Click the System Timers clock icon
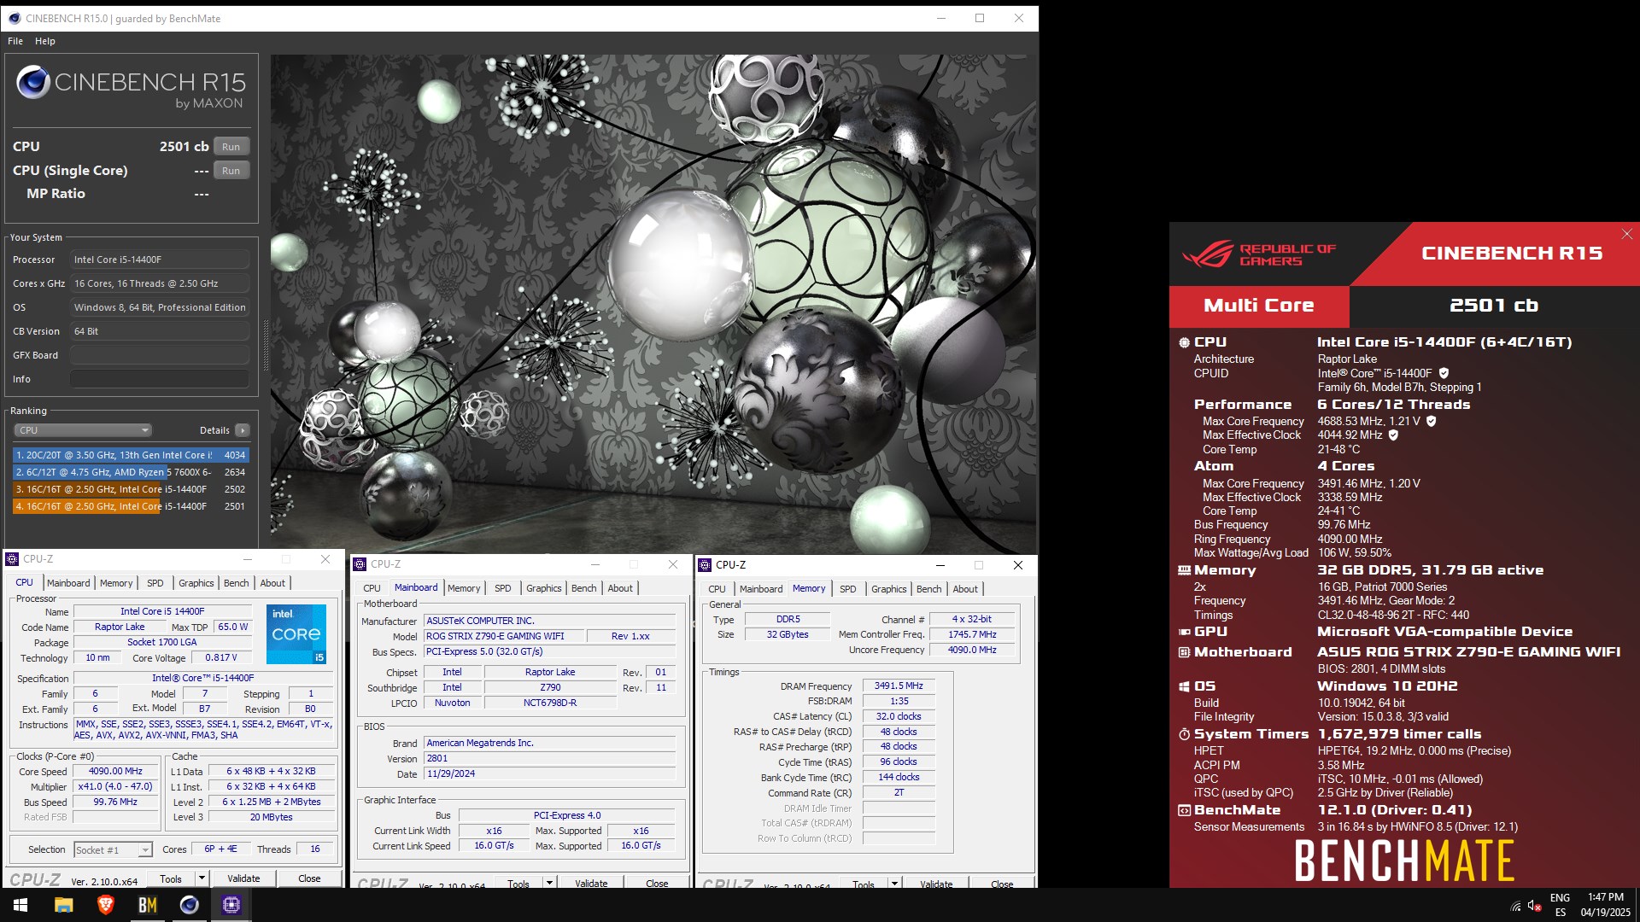 pyautogui.click(x=1184, y=734)
